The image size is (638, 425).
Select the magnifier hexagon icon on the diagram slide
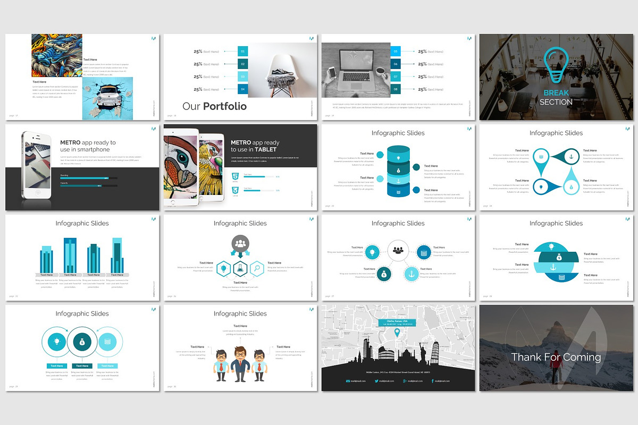click(x=257, y=268)
